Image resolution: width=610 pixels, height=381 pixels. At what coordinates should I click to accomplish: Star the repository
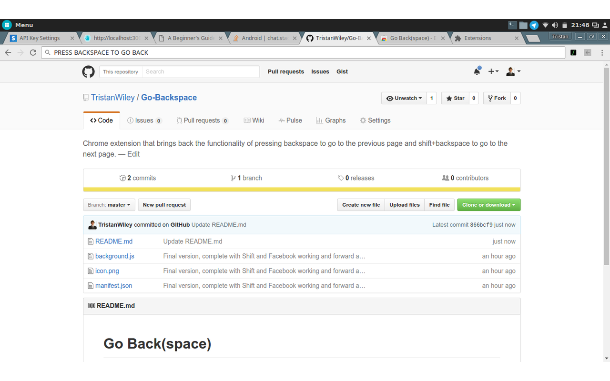click(x=455, y=98)
